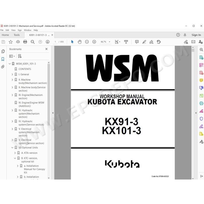Expand IV. Hydraulic system(Service section)
Viewport: 204px width, 204px height.
pyautogui.click(x=12, y=121)
